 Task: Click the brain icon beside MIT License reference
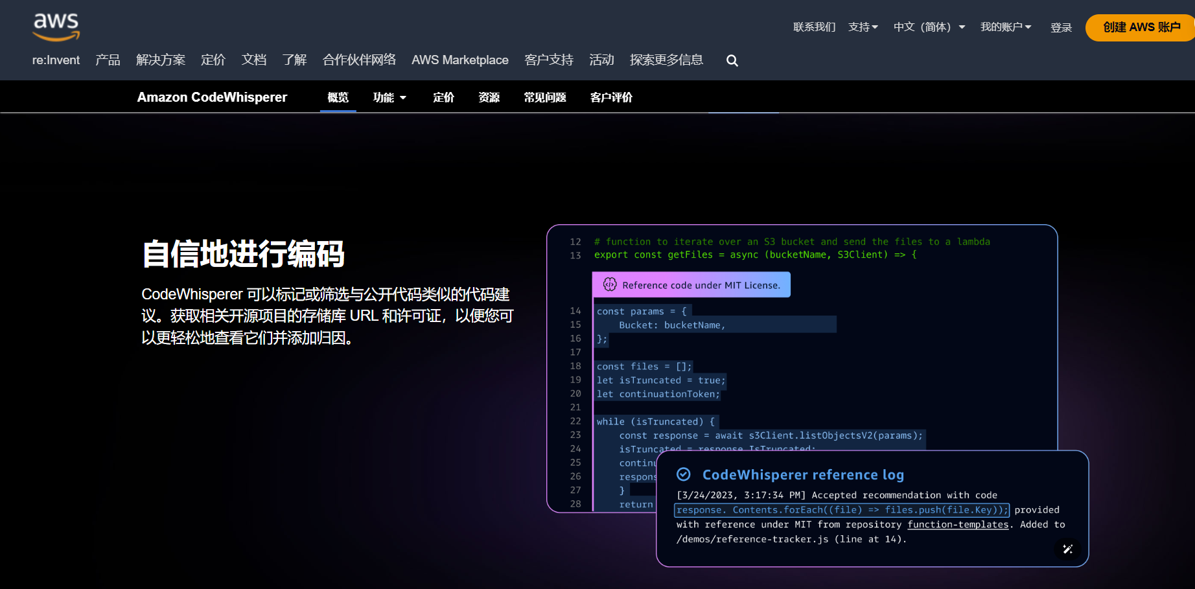pos(610,284)
